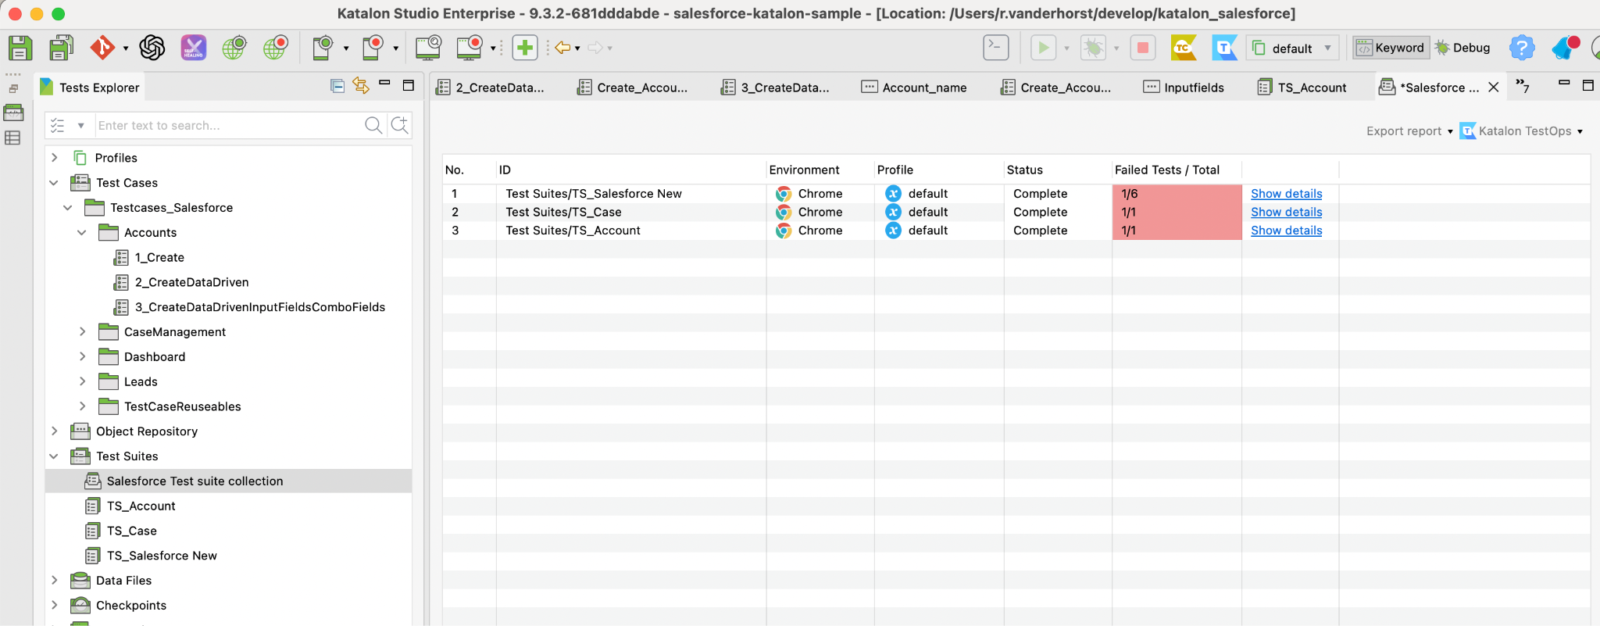1600x626 pixels.
Task: Switch to the 3_CreateData... editor tab
Action: pyautogui.click(x=776, y=88)
